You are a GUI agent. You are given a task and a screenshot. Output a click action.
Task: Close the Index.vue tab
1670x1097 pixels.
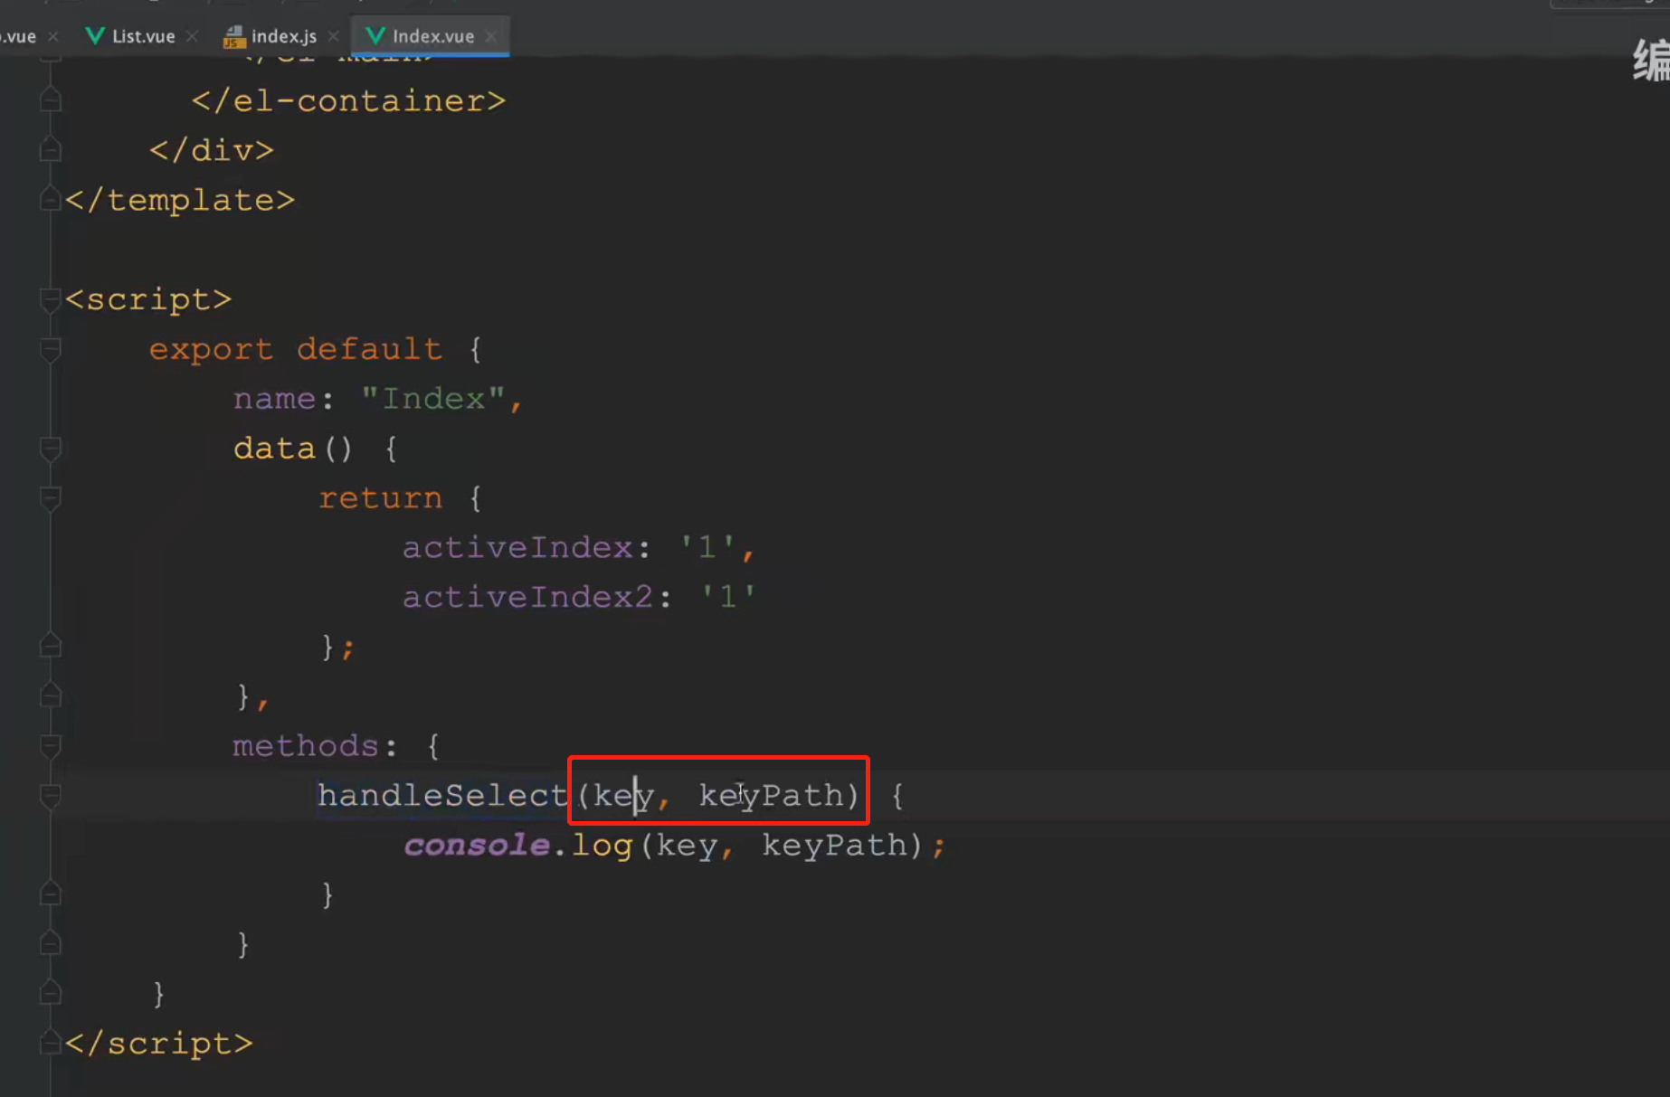490,36
